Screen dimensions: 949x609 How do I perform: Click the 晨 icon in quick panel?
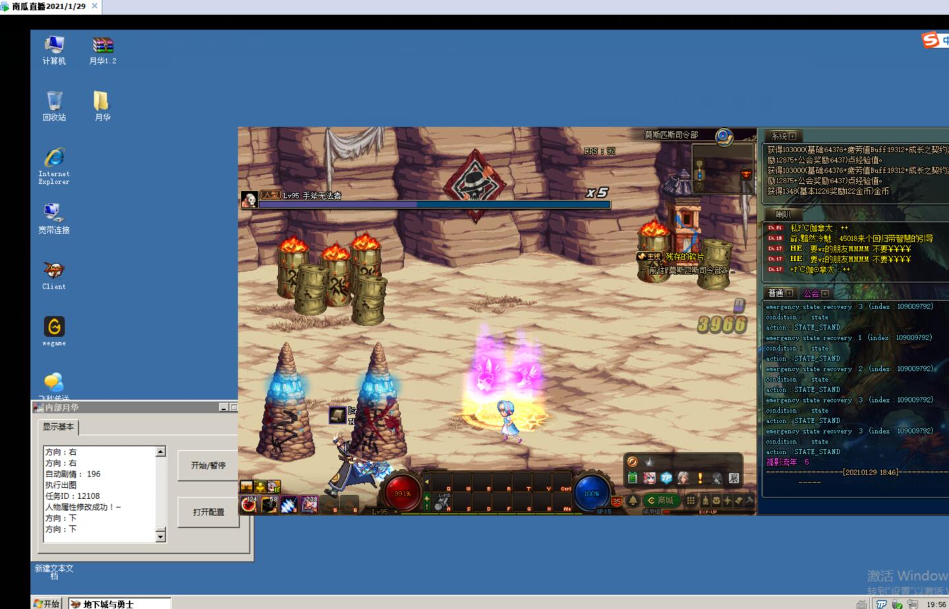[733, 478]
